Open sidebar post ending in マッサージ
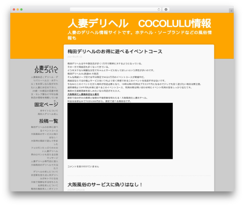This screenshot has width=244, height=206. (x=44, y=156)
